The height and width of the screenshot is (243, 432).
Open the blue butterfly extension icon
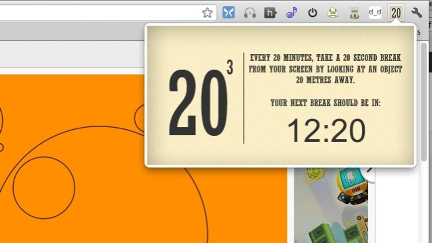[229, 13]
